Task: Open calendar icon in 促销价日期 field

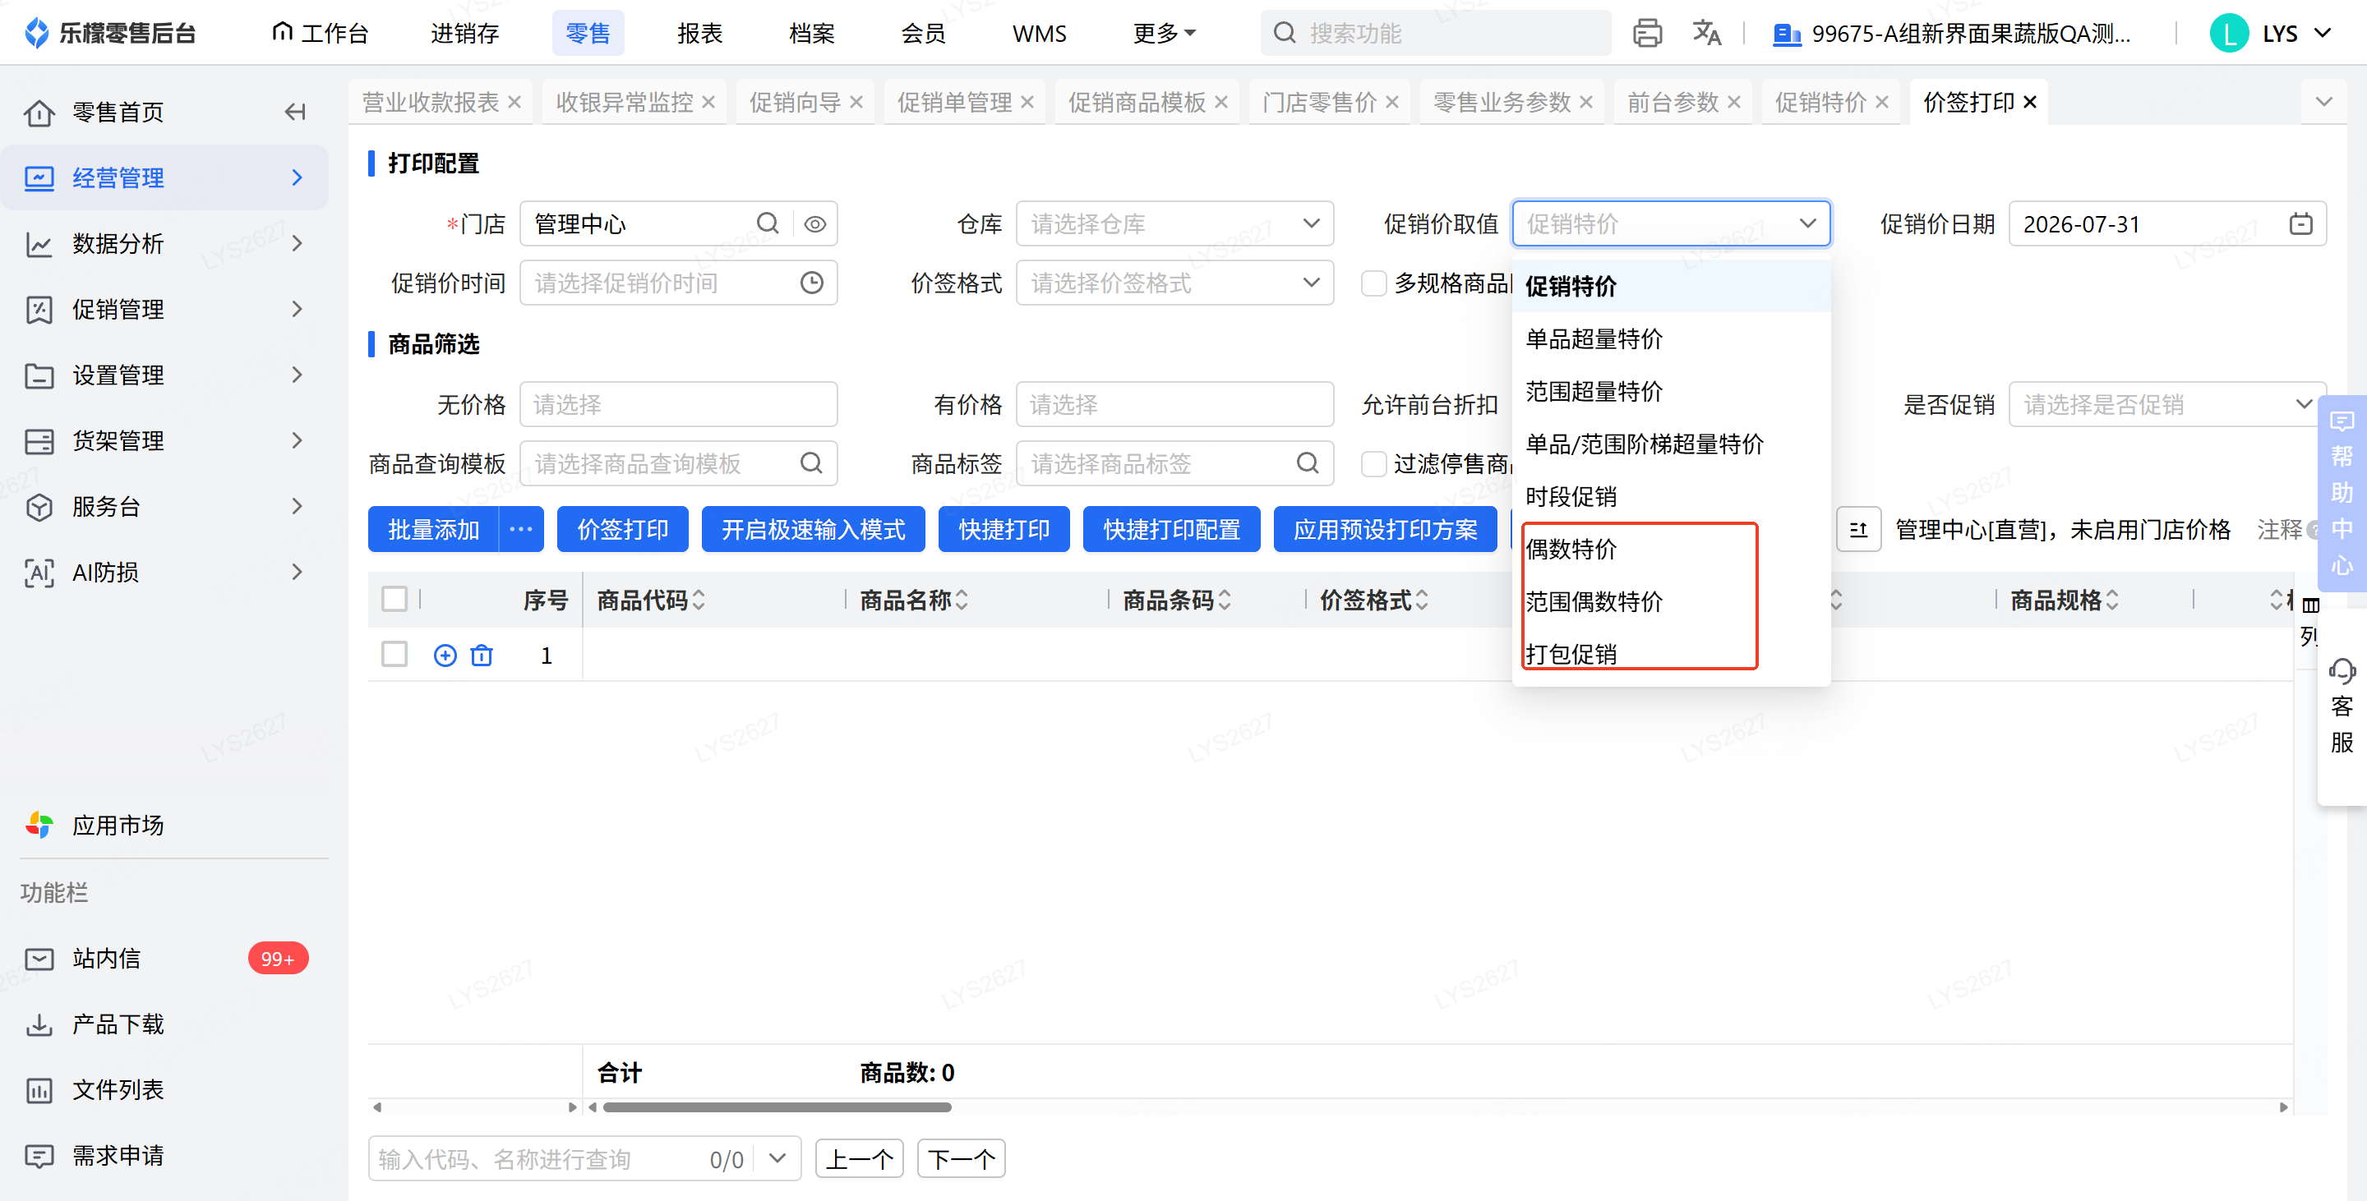Action: pos(2300,224)
